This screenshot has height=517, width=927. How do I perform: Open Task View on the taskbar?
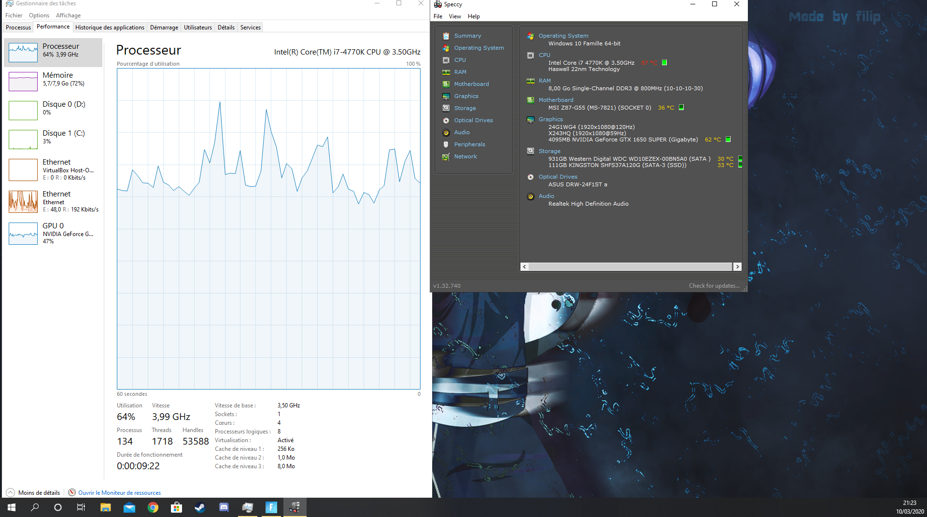tap(81, 507)
